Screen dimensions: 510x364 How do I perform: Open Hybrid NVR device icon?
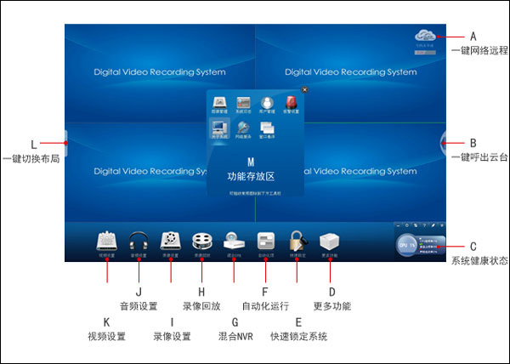(x=234, y=242)
